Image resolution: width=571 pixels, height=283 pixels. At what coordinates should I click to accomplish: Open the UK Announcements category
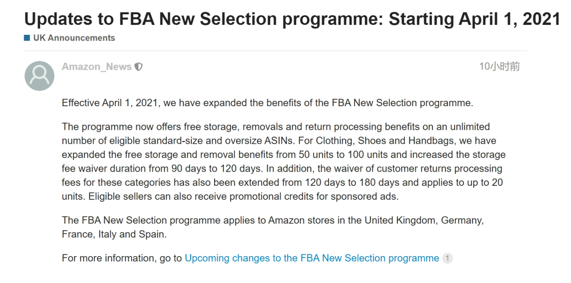74,38
